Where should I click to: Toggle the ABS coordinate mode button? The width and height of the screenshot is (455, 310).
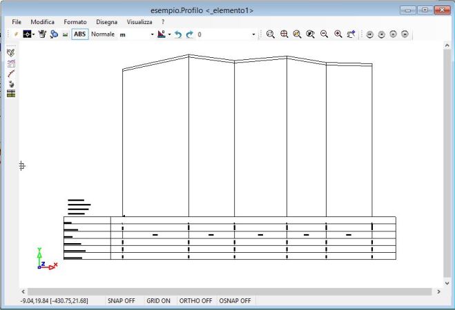coord(80,34)
